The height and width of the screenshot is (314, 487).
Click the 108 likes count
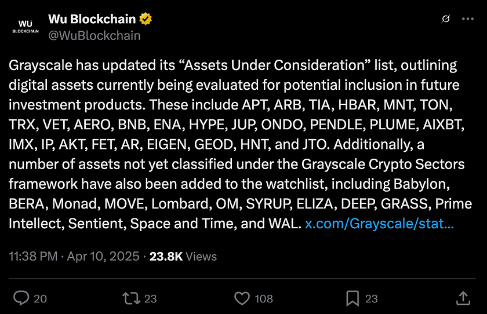[264, 298]
